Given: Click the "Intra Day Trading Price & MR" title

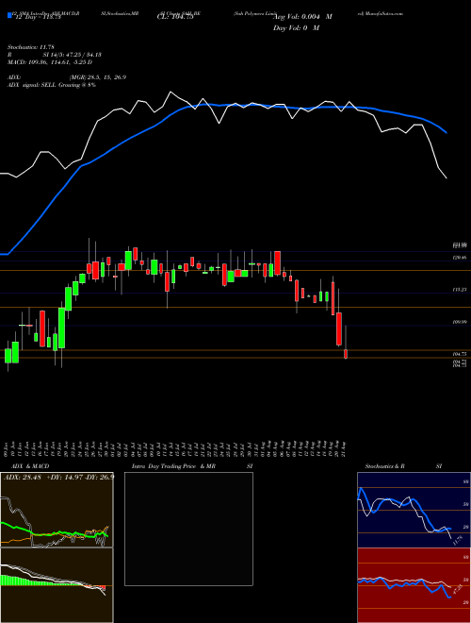Looking at the screenshot, I should [174, 466].
